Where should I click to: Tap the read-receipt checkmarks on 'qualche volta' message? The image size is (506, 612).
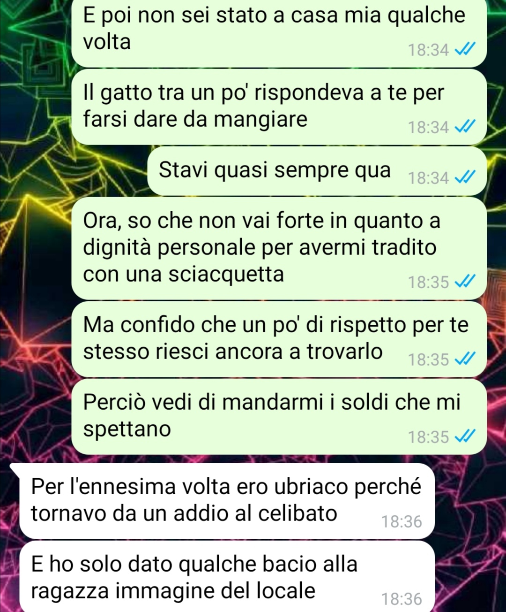(465, 49)
